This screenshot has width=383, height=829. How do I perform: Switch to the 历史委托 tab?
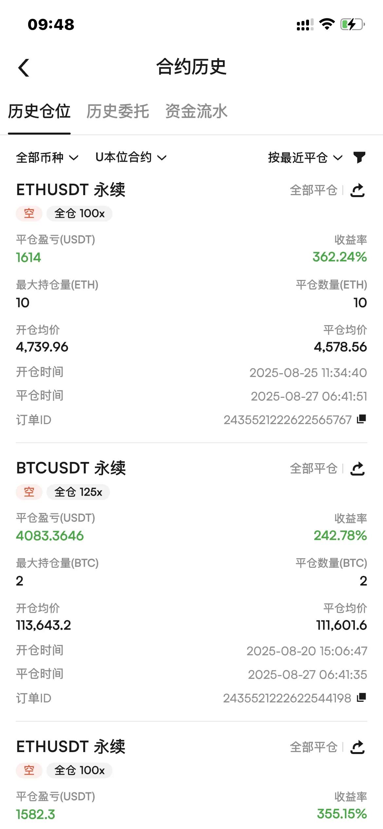click(118, 111)
